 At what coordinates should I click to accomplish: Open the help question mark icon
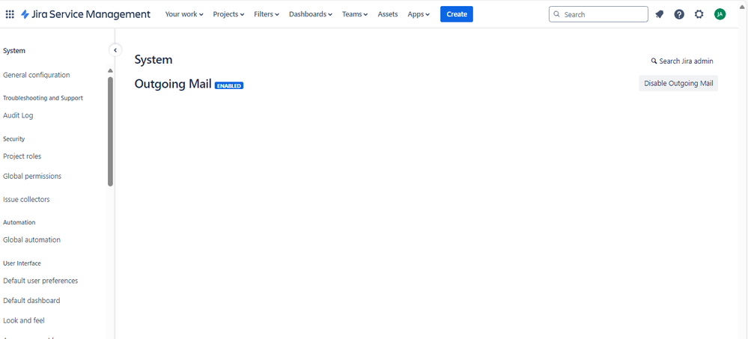(679, 14)
